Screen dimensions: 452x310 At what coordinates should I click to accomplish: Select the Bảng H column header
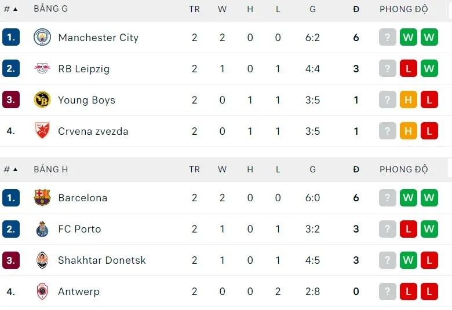(51, 169)
